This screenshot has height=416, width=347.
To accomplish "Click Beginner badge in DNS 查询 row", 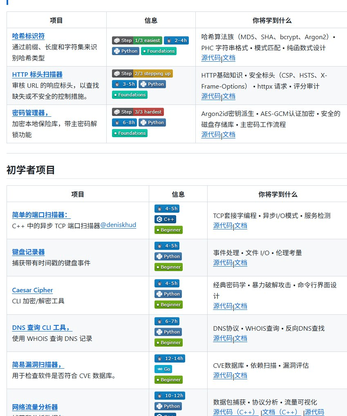I will [x=168, y=343].
